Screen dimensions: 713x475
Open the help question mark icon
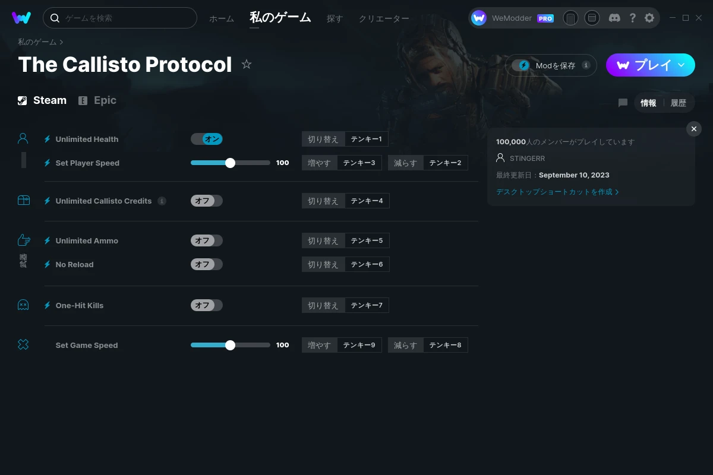pos(632,18)
